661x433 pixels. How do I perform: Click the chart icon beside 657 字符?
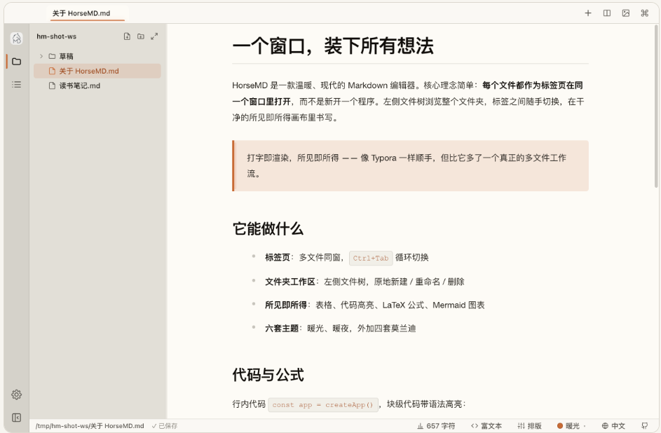pyautogui.click(x=421, y=426)
